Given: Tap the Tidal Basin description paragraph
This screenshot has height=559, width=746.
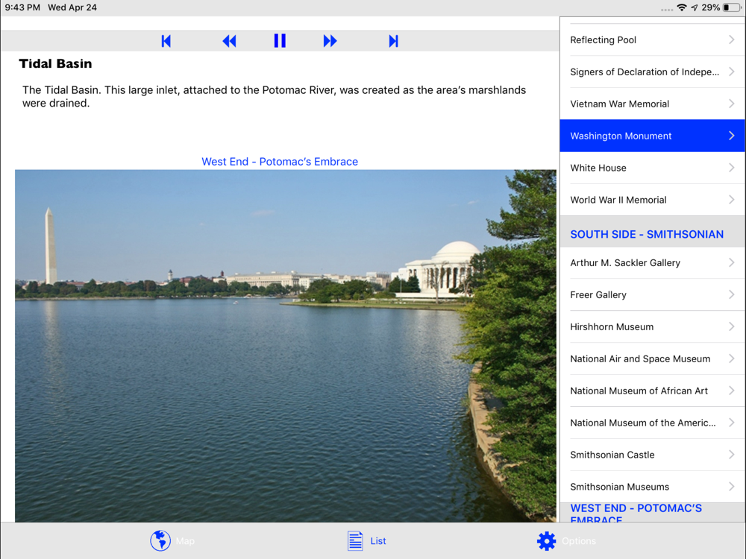Looking at the screenshot, I should pos(274,96).
